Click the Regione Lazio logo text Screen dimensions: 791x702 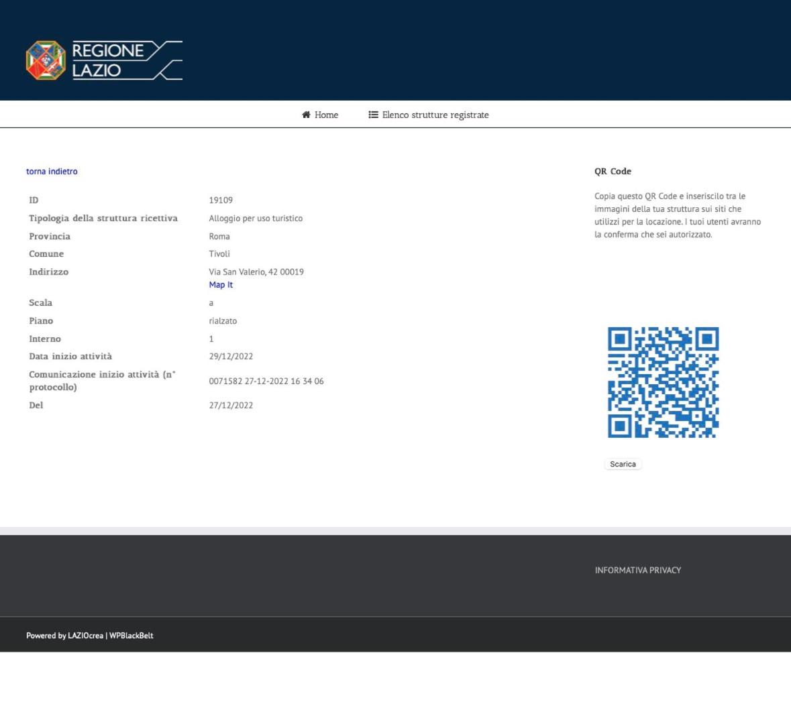point(127,60)
